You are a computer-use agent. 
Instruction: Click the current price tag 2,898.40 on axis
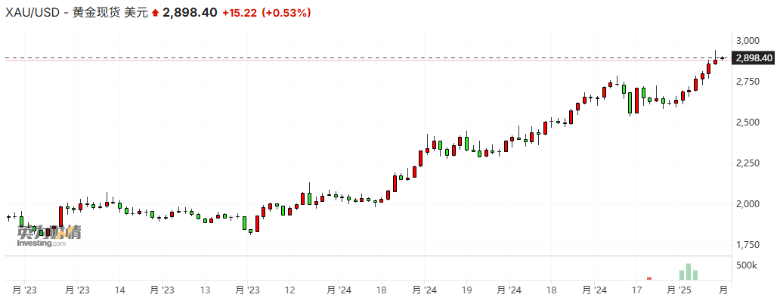(753, 58)
